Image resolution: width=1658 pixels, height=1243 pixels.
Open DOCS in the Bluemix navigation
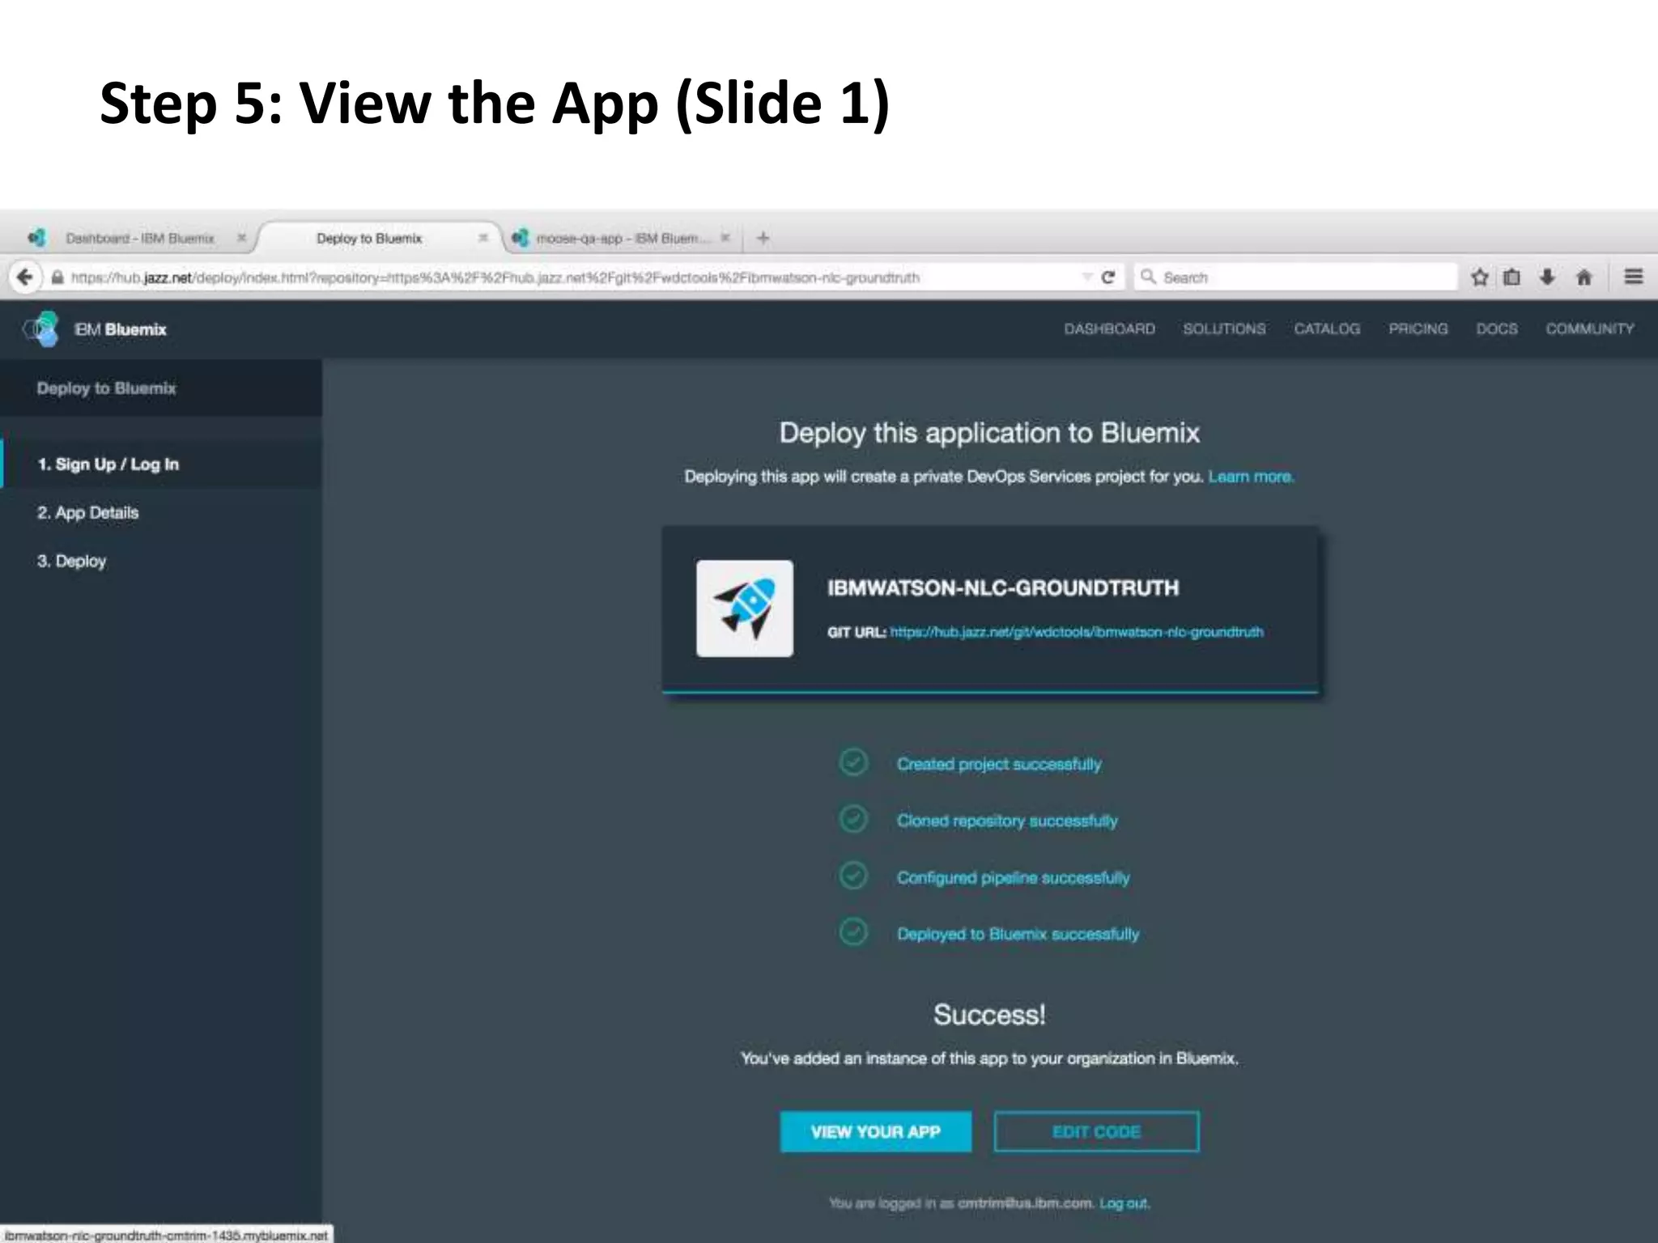click(1497, 329)
